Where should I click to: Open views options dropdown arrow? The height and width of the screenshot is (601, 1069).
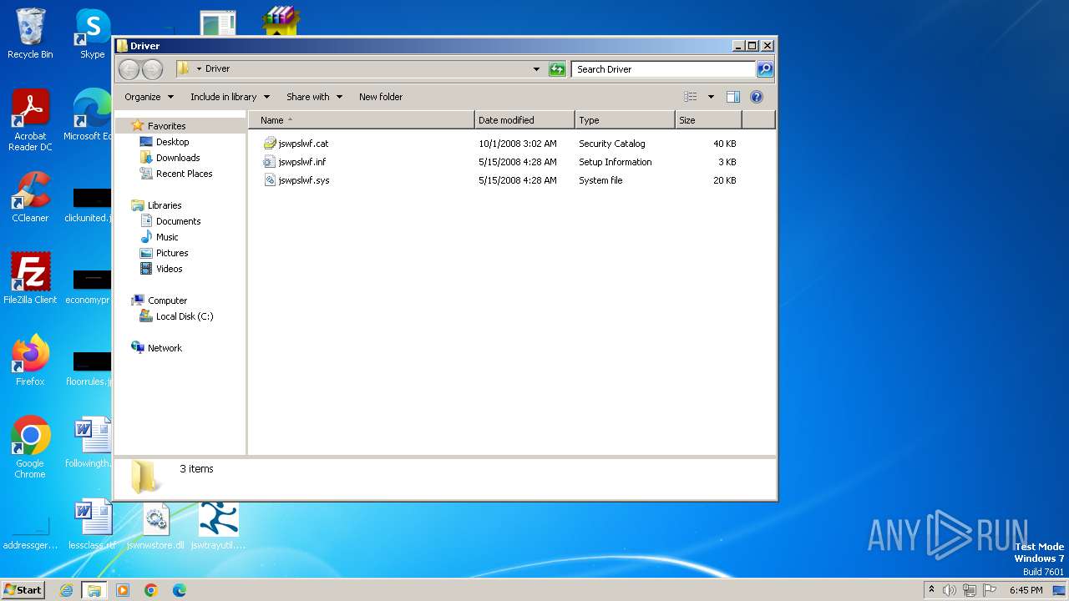coord(711,97)
